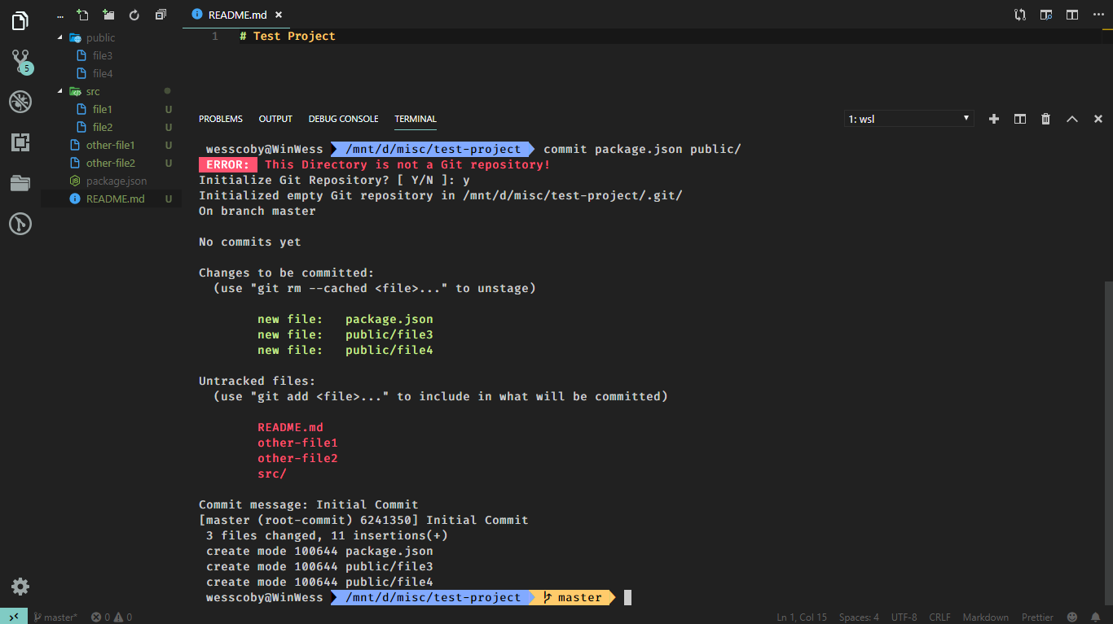Click the New File icon in explorer header
The image size is (1113, 624).
coord(82,15)
